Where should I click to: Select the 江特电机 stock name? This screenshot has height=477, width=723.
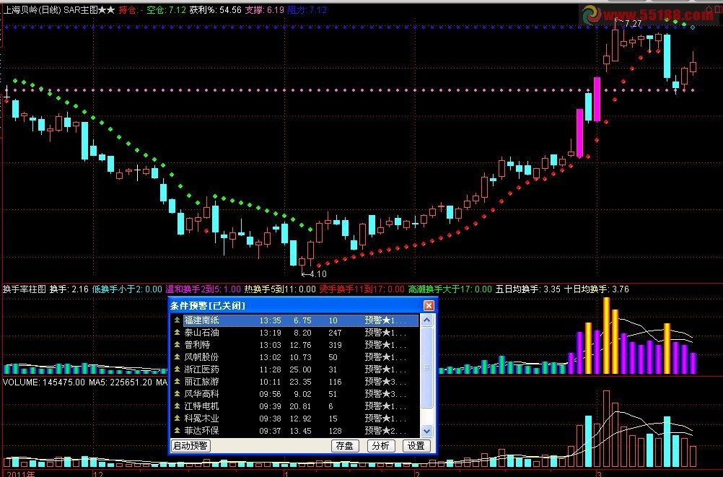pos(201,406)
